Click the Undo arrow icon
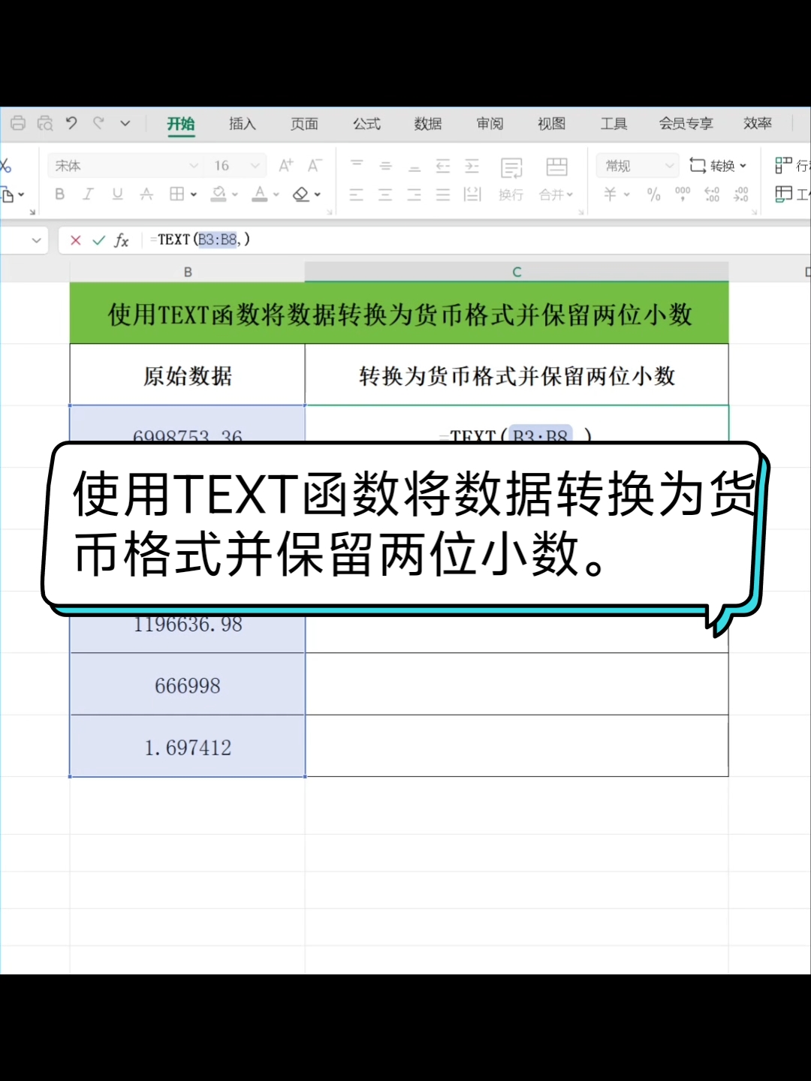 71,123
